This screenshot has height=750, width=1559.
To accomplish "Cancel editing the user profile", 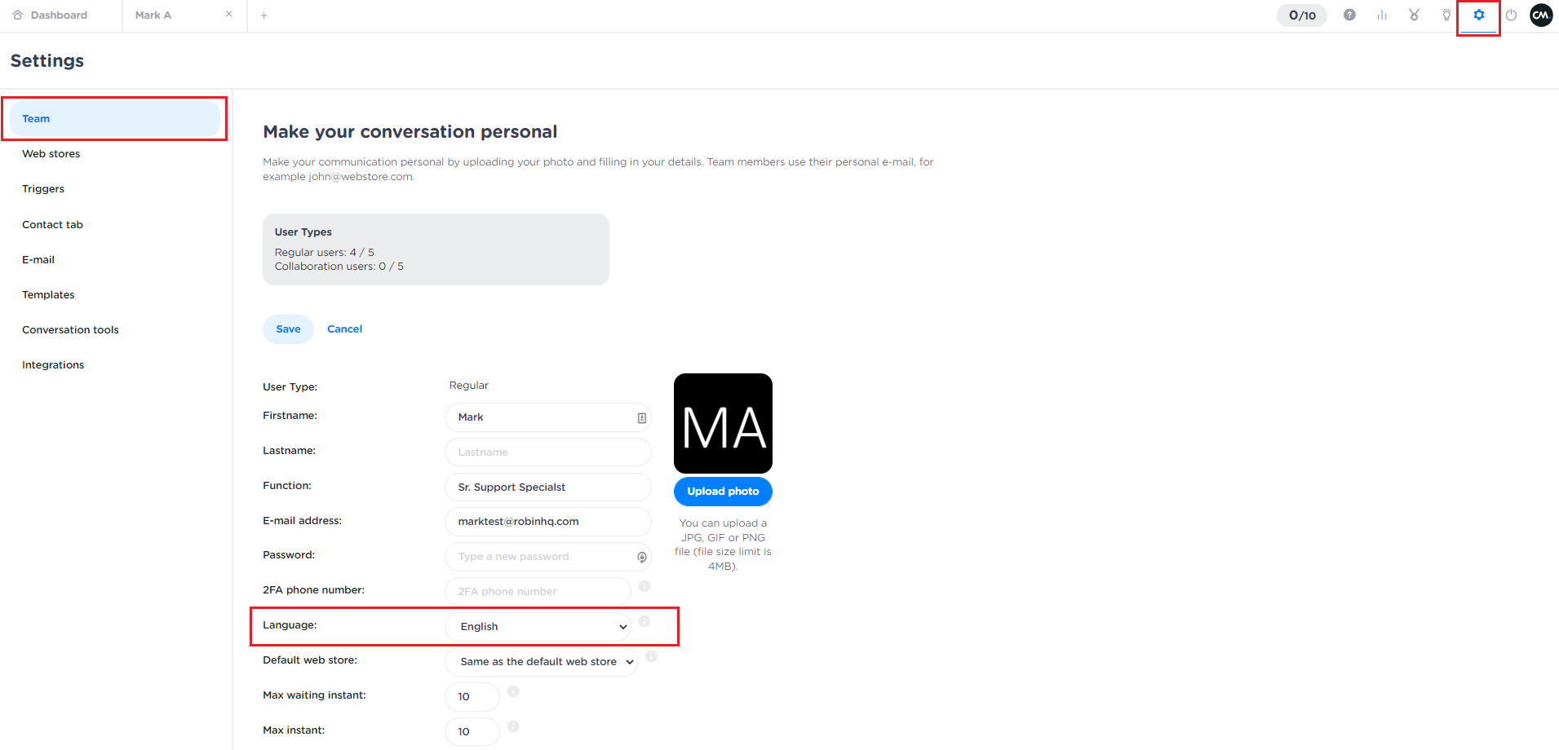I will [344, 329].
